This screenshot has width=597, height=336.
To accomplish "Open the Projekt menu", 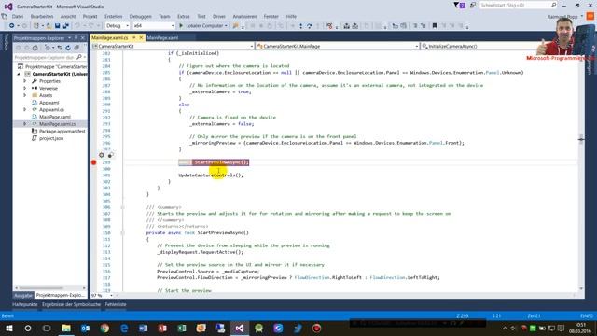I will click(90, 17).
